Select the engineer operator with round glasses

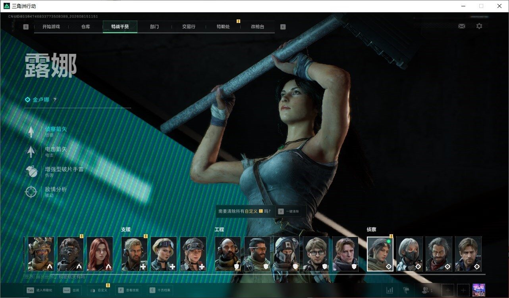click(x=316, y=254)
